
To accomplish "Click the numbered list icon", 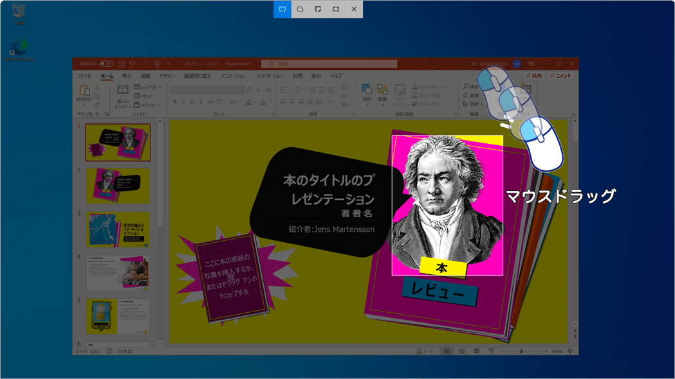I will (x=298, y=90).
